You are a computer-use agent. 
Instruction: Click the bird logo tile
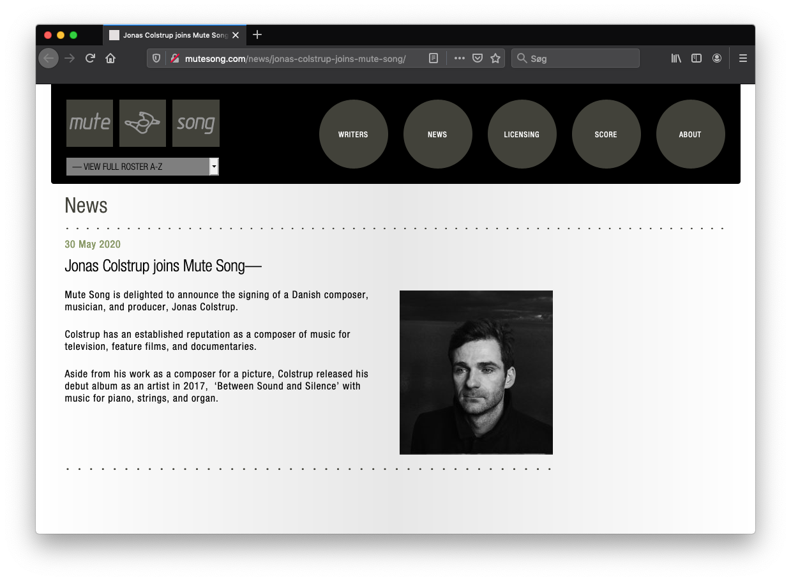click(x=142, y=123)
